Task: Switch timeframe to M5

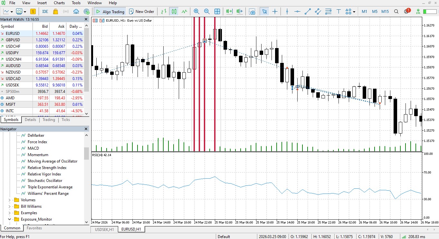Action: click(374, 11)
